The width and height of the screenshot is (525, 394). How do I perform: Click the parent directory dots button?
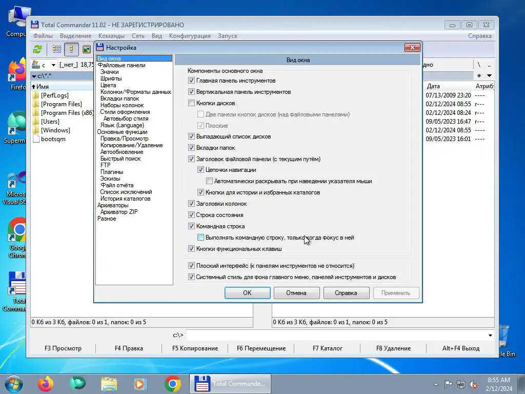(x=489, y=65)
